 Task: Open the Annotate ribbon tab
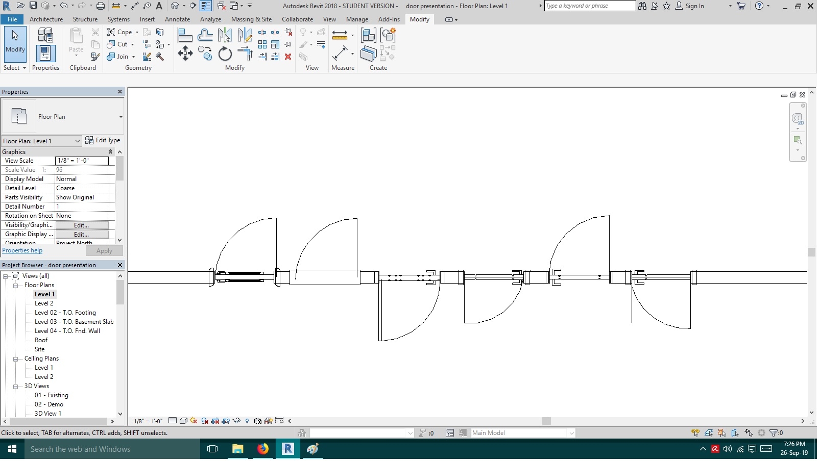point(177,19)
